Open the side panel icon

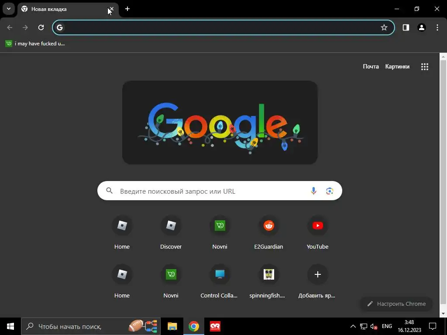(406, 27)
